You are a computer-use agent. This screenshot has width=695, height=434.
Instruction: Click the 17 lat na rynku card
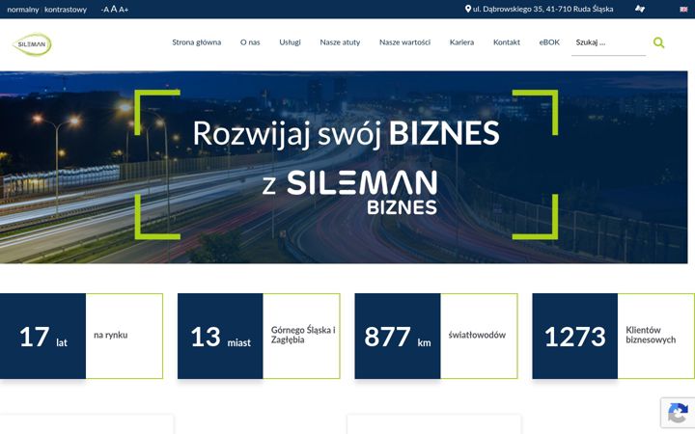(81, 337)
